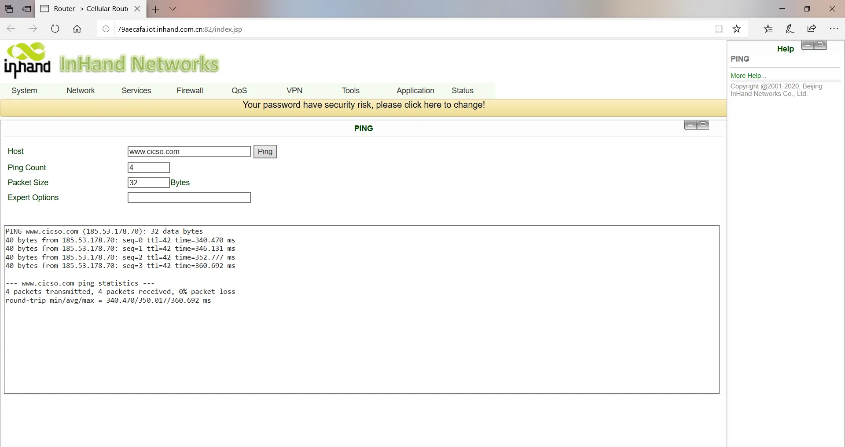Open Edge Settings and more menu
Viewport: 845px width, 447px height.
pos(834,29)
